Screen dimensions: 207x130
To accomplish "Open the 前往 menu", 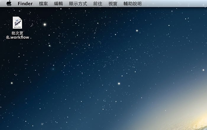I will tap(98, 4).
